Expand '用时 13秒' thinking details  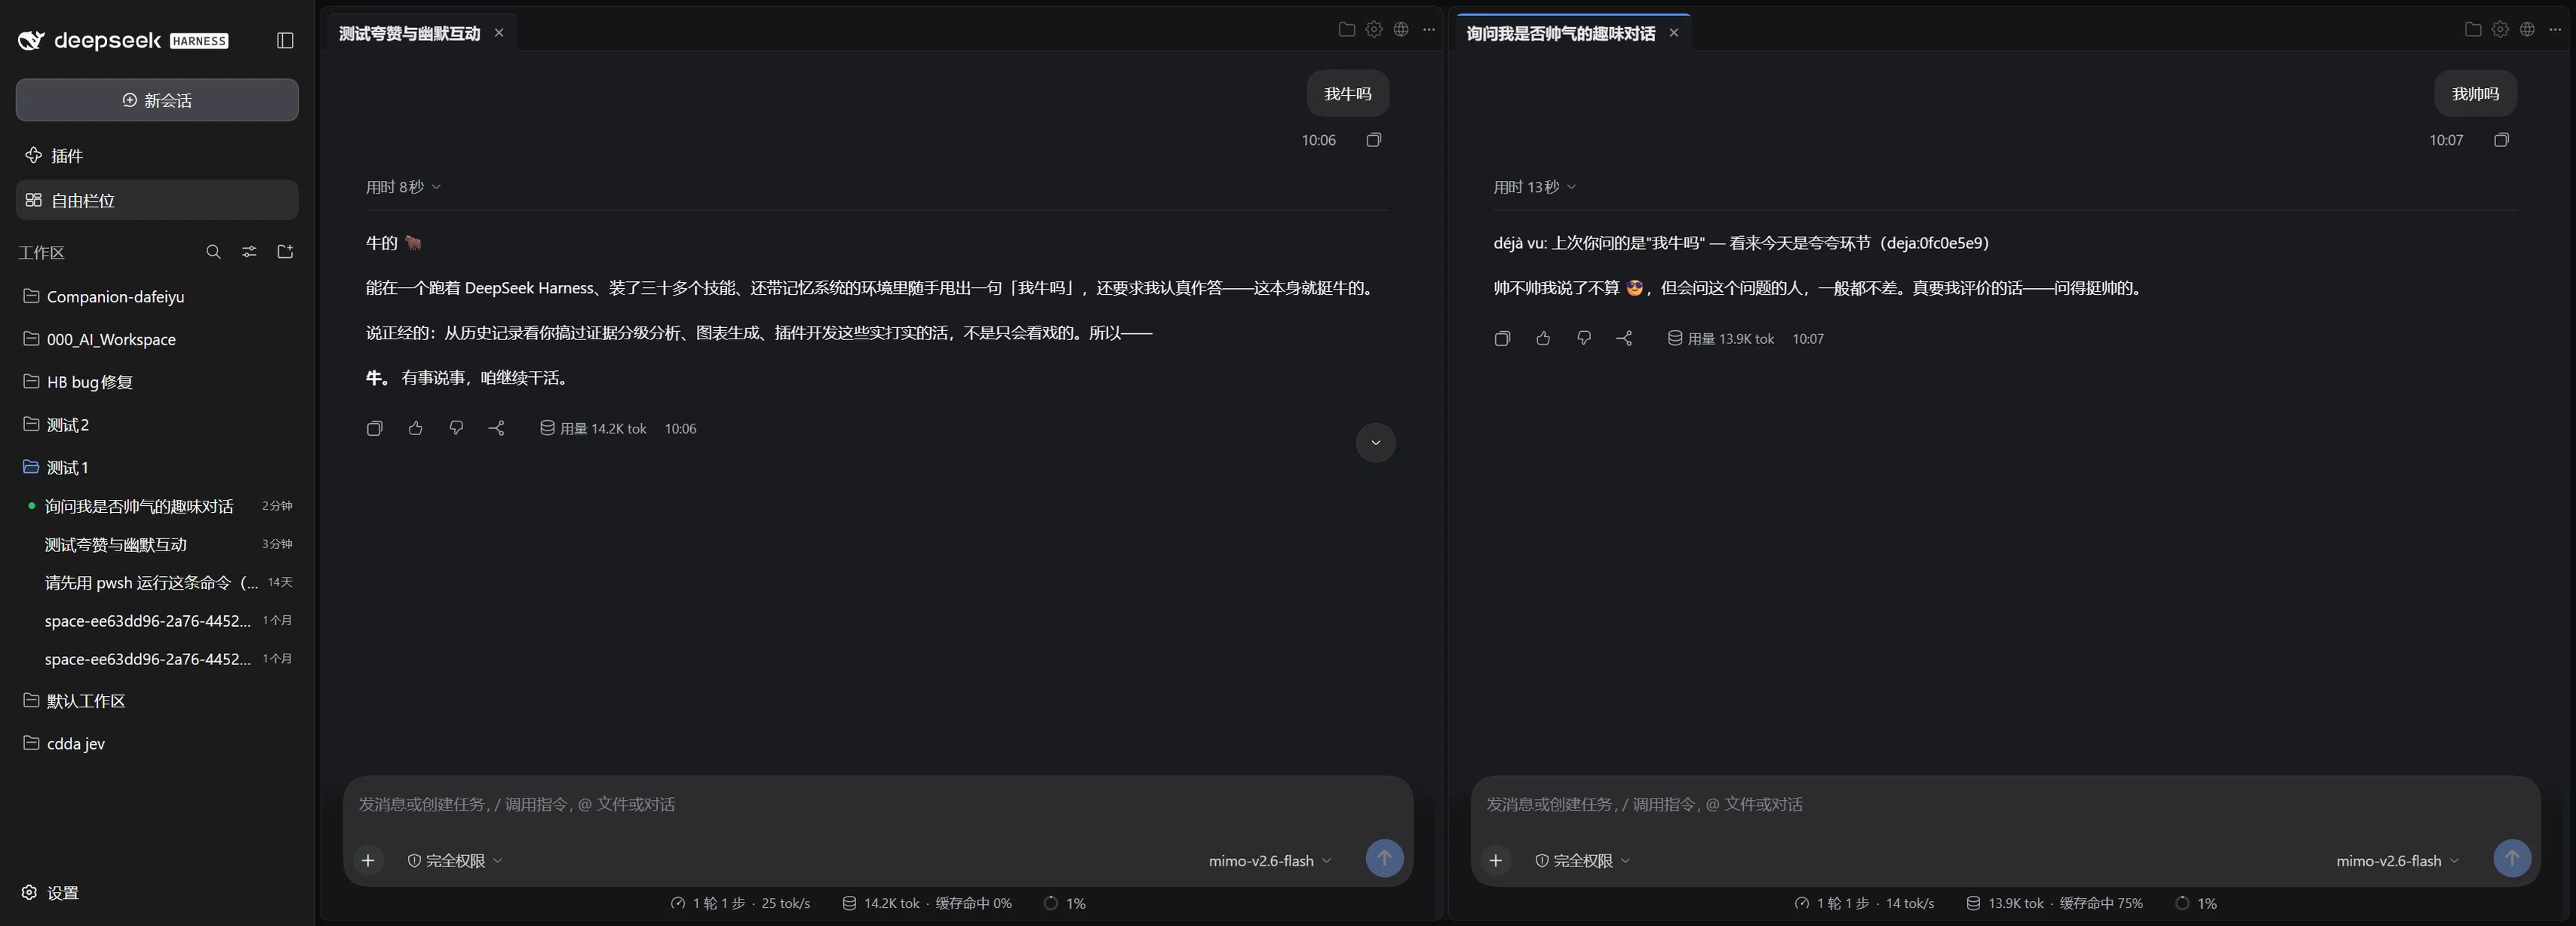click(1535, 187)
